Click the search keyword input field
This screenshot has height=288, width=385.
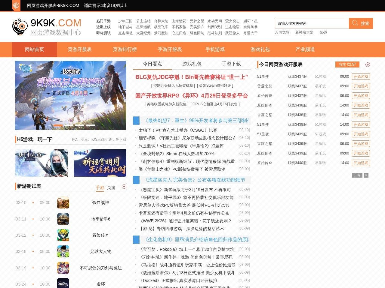[311, 23]
